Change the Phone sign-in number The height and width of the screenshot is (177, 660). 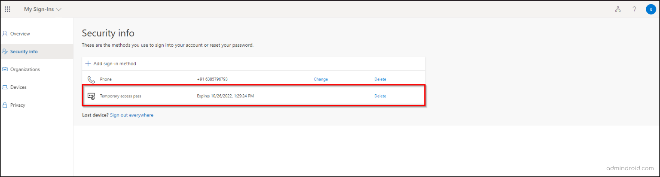click(x=321, y=79)
